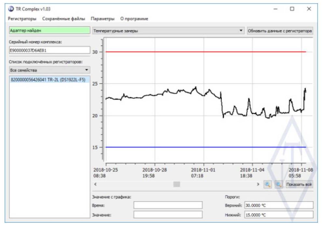Screen dimensions: 322x227
Task: Open the Сохранённые файлы menu
Action: click(x=64, y=19)
